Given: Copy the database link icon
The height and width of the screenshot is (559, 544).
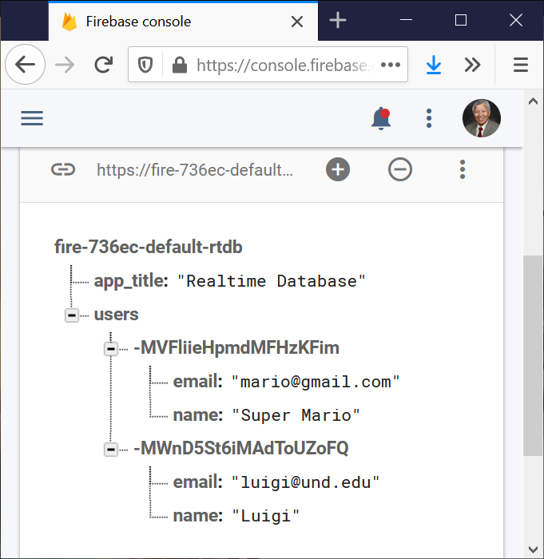Looking at the screenshot, I should pyautogui.click(x=63, y=169).
